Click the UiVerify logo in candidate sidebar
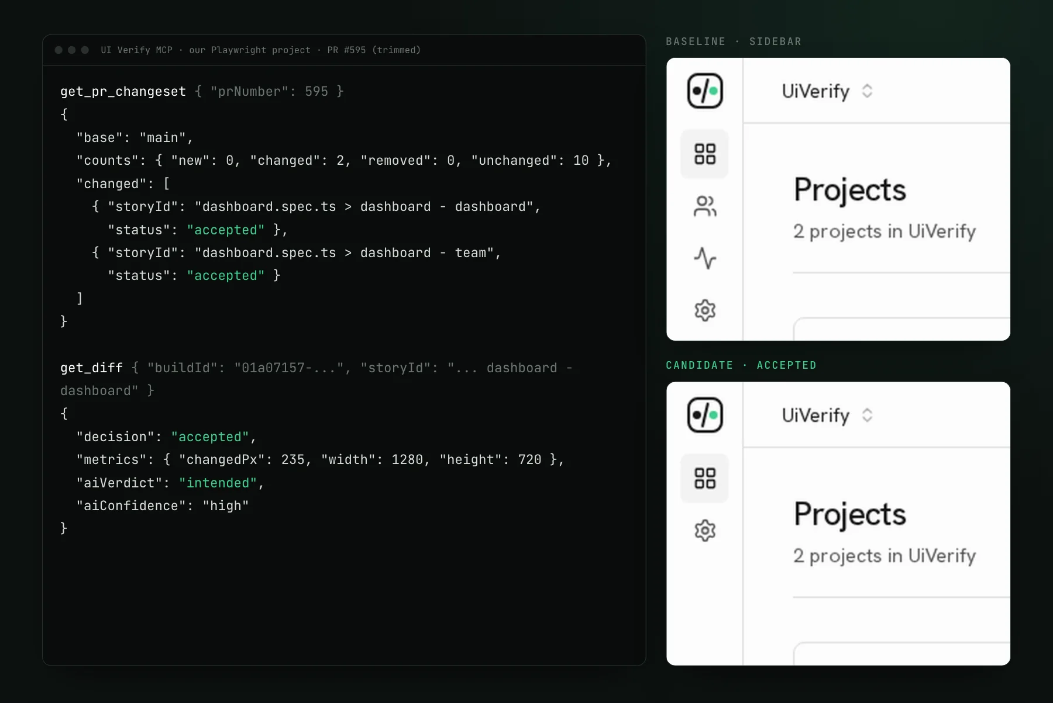 pyautogui.click(x=705, y=415)
